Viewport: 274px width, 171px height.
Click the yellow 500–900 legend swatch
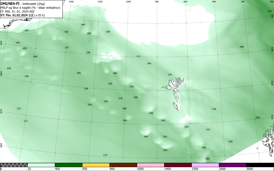coord(96,165)
